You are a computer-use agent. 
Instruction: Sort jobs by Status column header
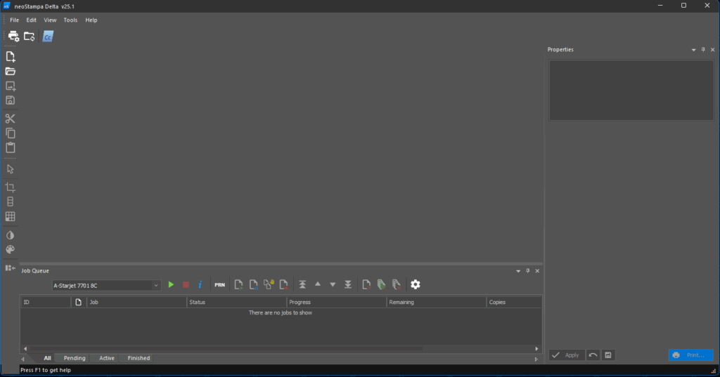point(236,302)
